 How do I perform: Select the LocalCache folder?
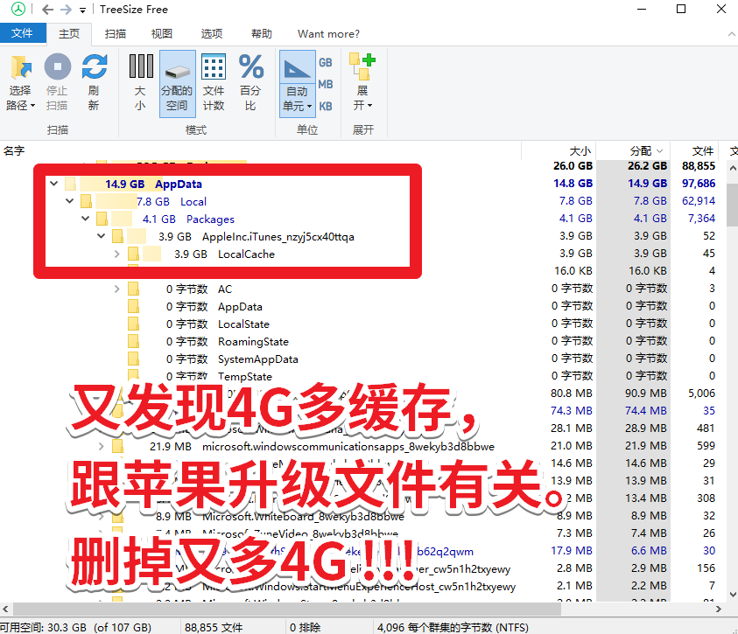tap(246, 254)
